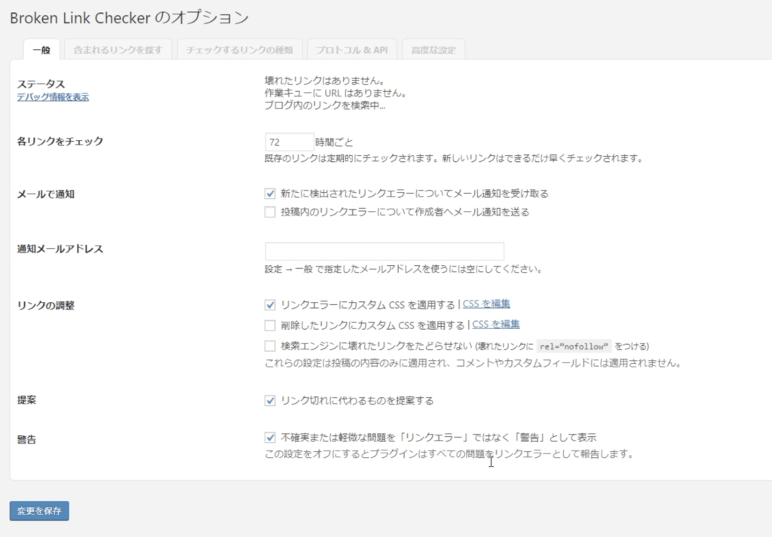Open CSS を編集 link for link errors

486,304
